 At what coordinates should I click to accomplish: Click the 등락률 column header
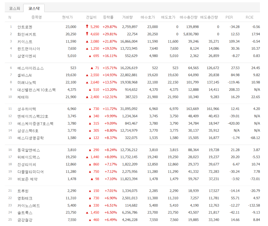[108, 17]
